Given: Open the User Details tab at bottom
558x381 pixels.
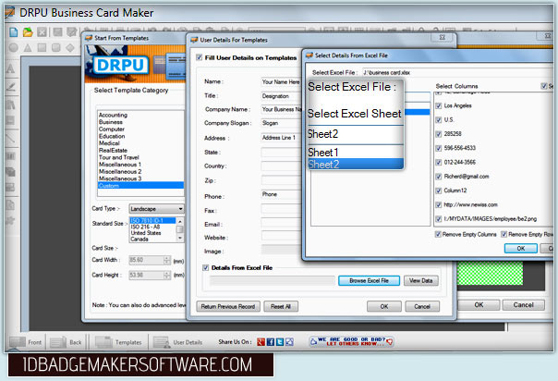Looking at the screenshot, I should coord(178,342).
